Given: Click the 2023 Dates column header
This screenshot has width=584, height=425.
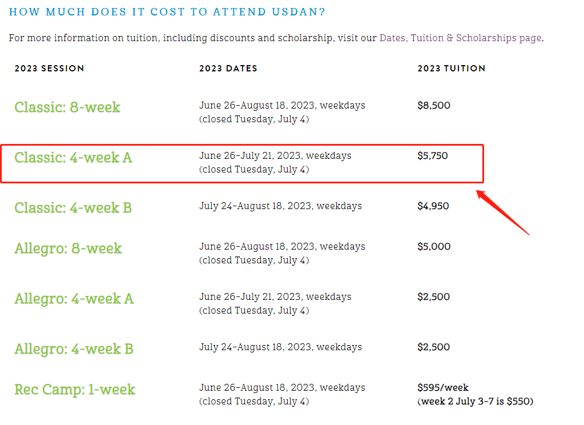Looking at the screenshot, I should point(228,69).
